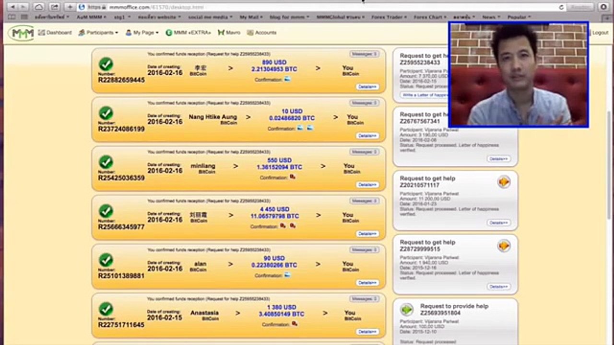Click Write a Letter of happiness button
Viewport: 614px width, 345px height.
tap(425, 95)
